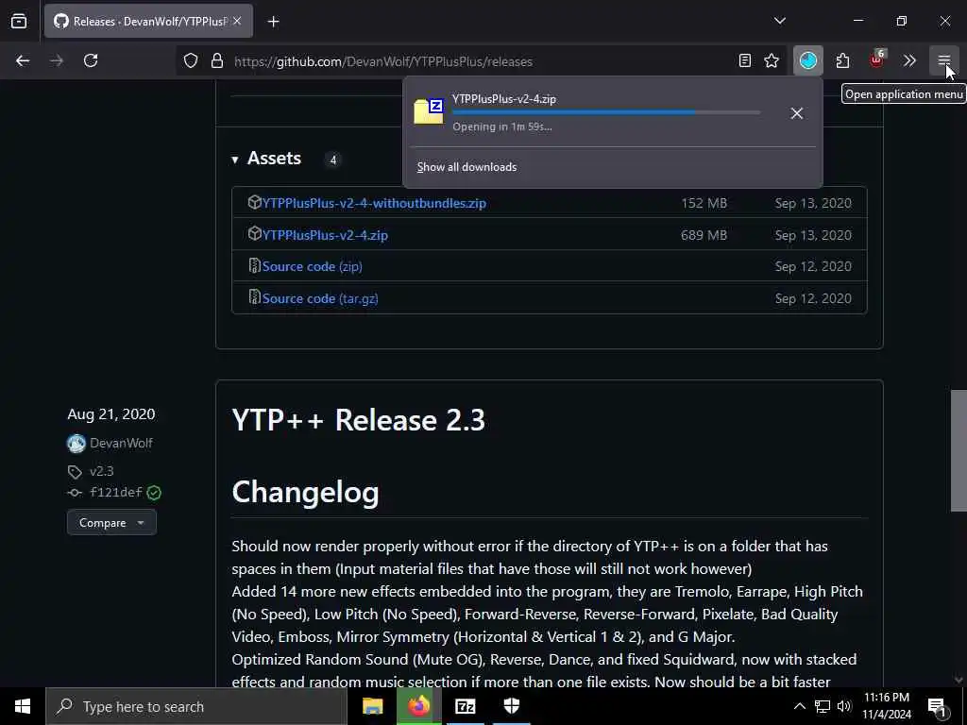Screen dimensions: 967x725
Task: Open the tracking protection shield icon
Action: tap(191, 60)
